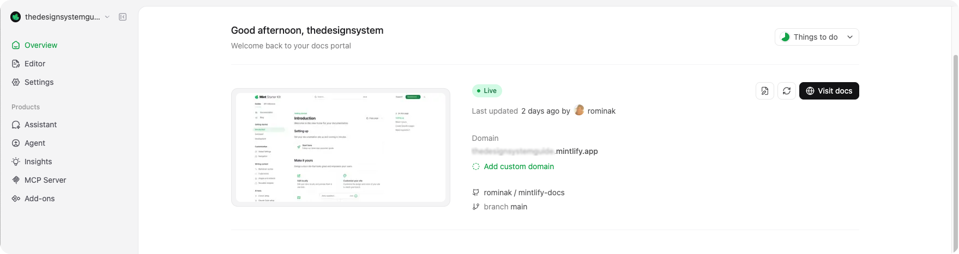This screenshot has width=959, height=254.
Task: Click the refresh deployment icon button
Action: pos(787,91)
